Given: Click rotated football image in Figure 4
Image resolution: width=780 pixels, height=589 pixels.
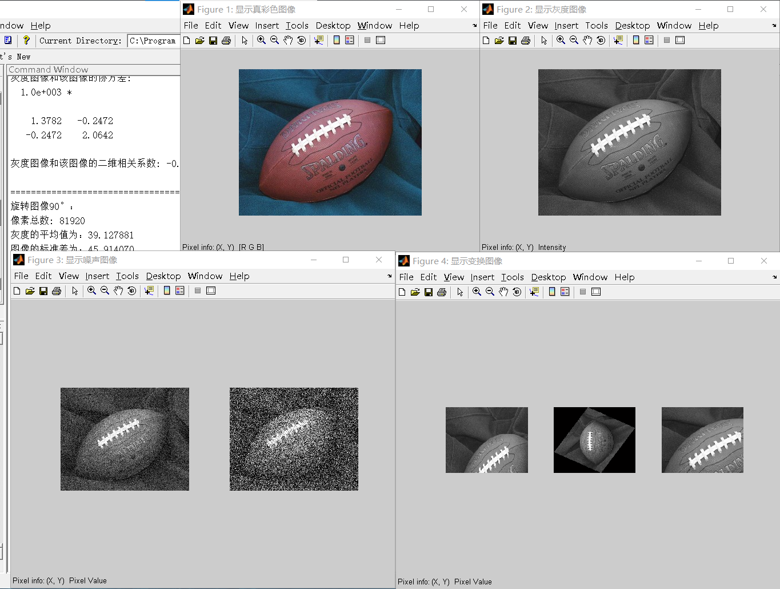Looking at the screenshot, I should [x=594, y=440].
